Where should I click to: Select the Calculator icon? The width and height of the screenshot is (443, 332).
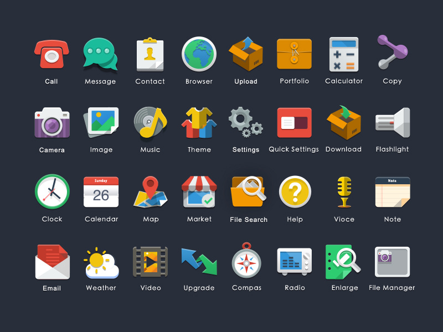click(x=344, y=54)
